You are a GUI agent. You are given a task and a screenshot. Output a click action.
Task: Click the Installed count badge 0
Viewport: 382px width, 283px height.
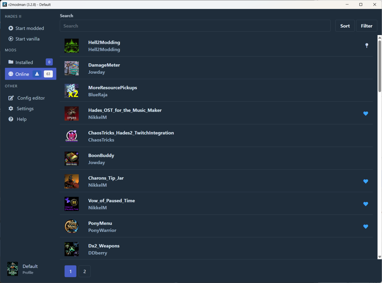[49, 62]
